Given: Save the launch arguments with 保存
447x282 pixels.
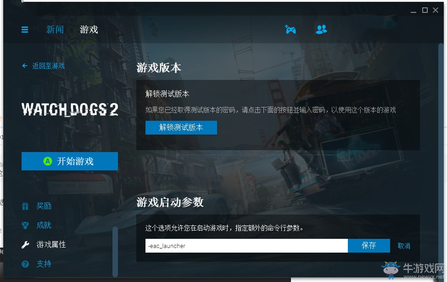Looking at the screenshot, I should click(369, 246).
